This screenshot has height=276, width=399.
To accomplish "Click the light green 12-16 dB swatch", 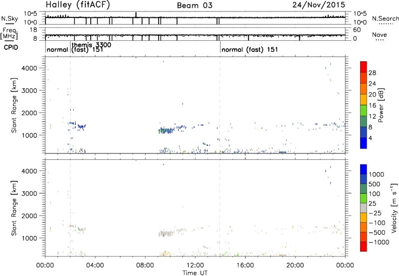I will click(364, 111).
